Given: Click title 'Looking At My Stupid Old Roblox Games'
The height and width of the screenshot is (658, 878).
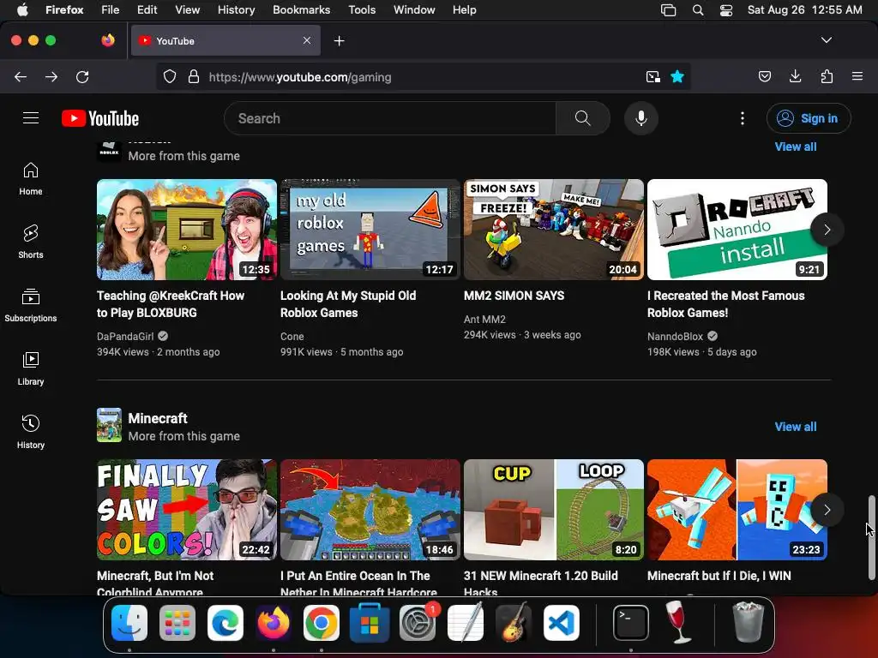Looking at the screenshot, I should point(348,304).
